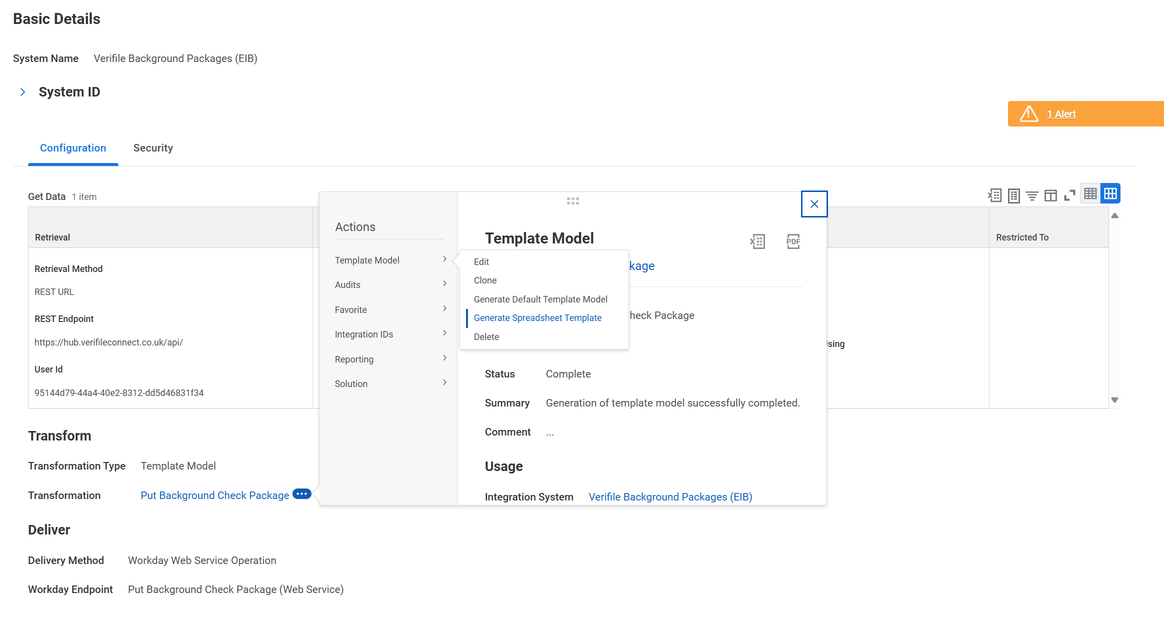Open the worksheet export icon in grid toolbar
The width and height of the screenshot is (1164, 617).
coord(1013,195)
